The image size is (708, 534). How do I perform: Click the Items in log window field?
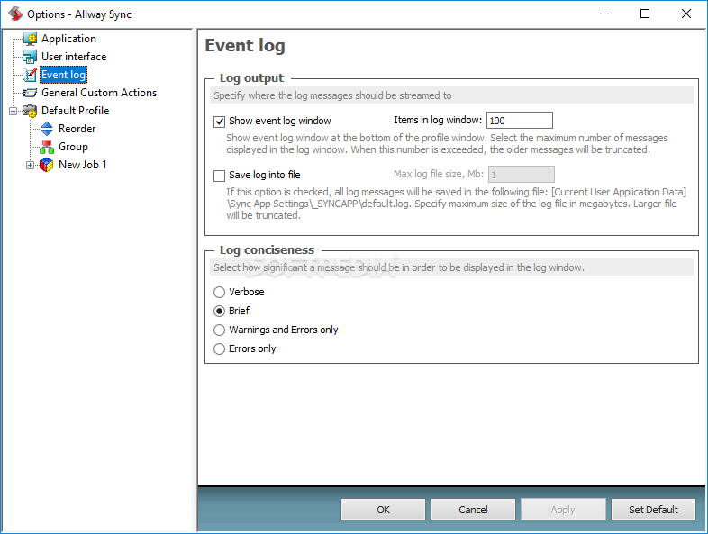[519, 121]
